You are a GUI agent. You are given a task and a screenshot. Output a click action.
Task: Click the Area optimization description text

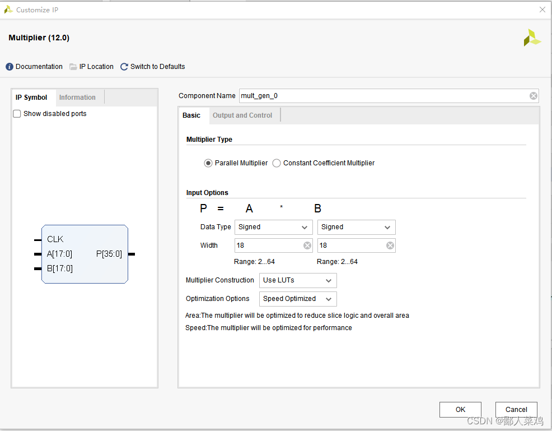pyautogui.click(x=297, y=316)
